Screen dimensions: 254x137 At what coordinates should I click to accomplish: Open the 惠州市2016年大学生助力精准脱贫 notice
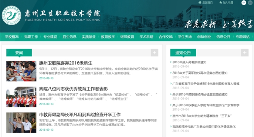(202, 116)
